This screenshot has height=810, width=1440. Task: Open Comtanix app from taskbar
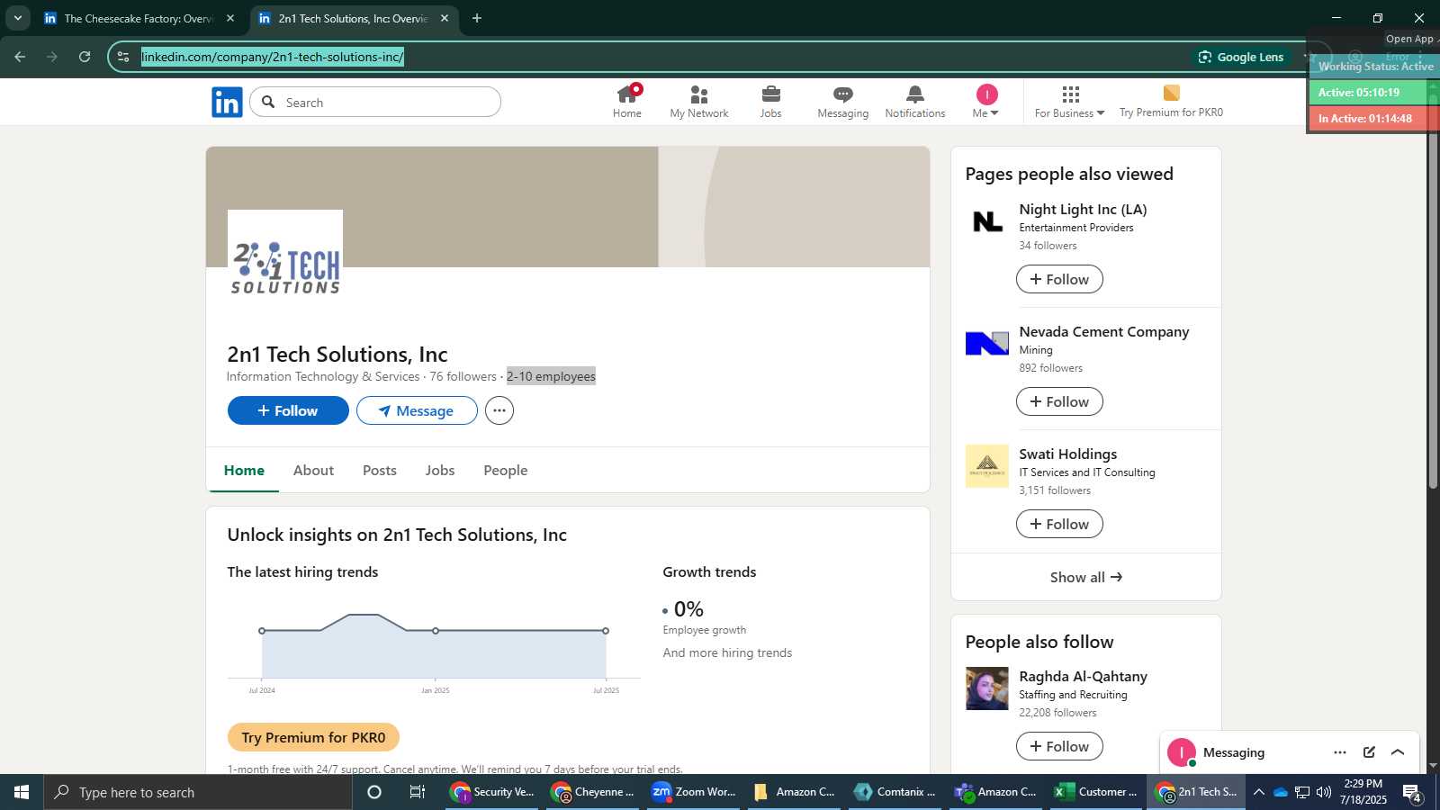[895, 792]
